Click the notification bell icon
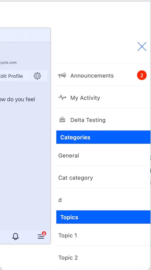This screenshot has height=270, width=151. [x=15, y=236]
